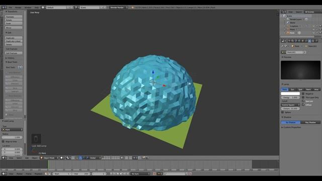Click the Start frame field in timeline
This screenshot has width=322, height=181.
point(61,174)
